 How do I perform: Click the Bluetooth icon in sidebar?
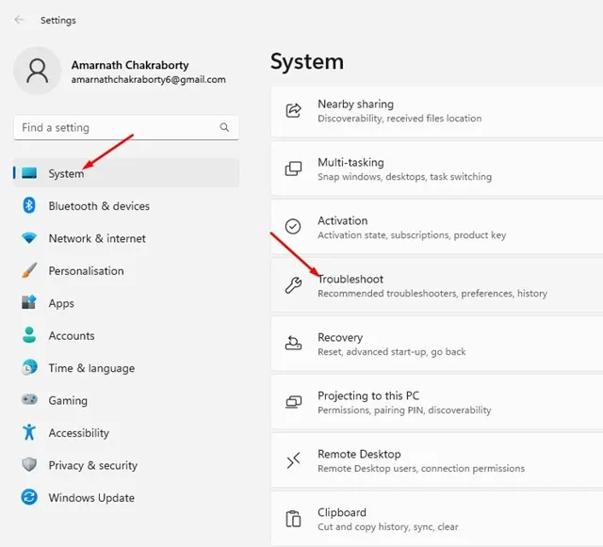(29, 205)
